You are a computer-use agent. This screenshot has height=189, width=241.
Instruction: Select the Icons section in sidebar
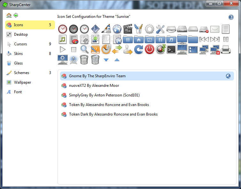(x=30, y=25)
